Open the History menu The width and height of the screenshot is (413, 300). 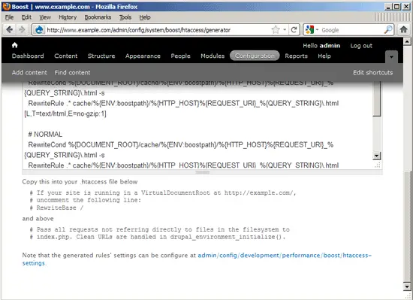pos(68,17)
